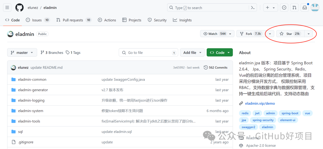The width and height of the screenshot is (323, 149).
Task: Click the eladmin-logging folder icon
Action: 13,100
